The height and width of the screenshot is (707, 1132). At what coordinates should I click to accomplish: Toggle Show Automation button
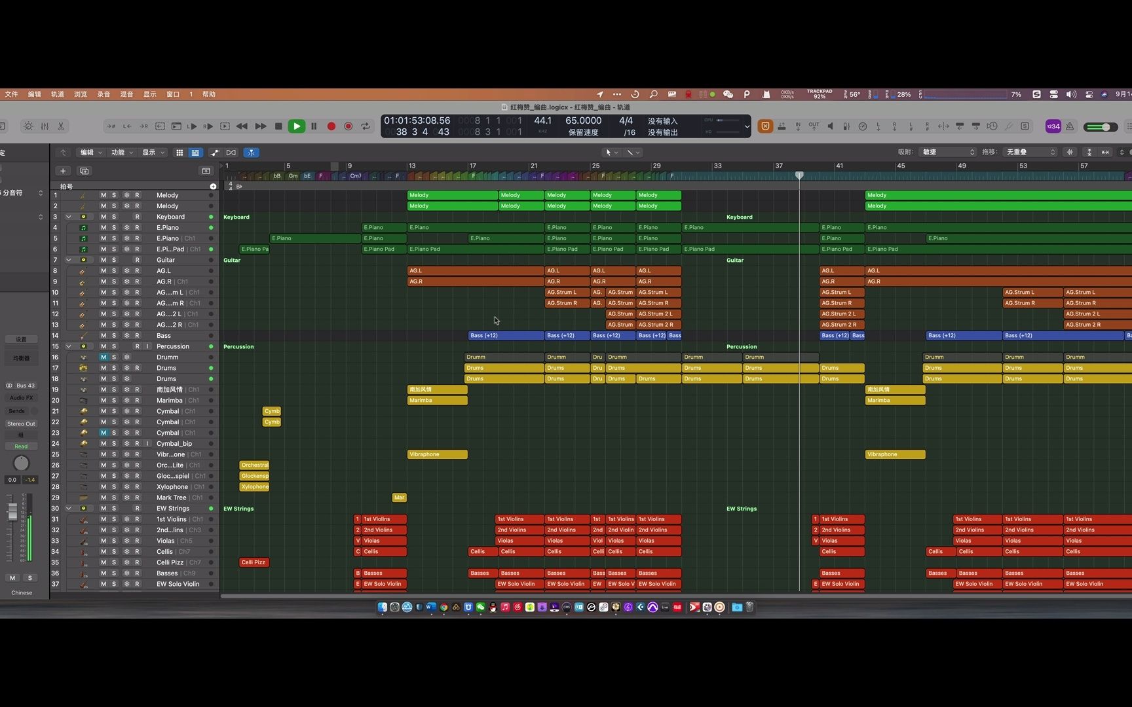[x=215, y=153]
